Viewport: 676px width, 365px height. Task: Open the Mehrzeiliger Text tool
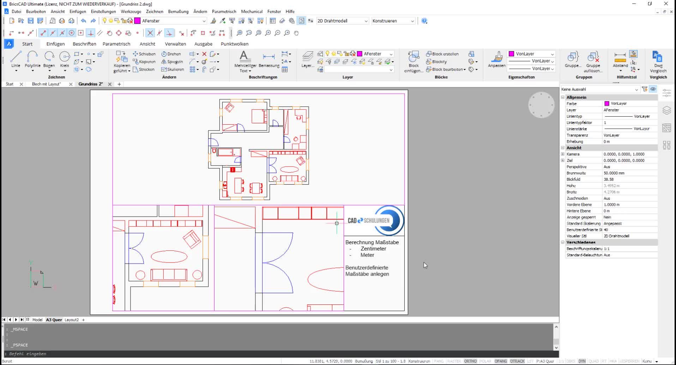[245, 62]
